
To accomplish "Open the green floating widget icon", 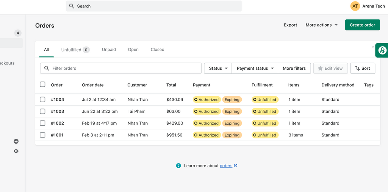I will (x=382, y=50).
